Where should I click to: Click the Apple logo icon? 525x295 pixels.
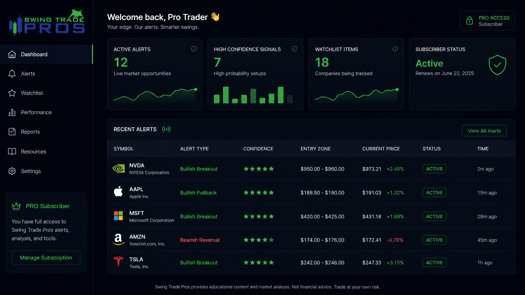(118, 191)
